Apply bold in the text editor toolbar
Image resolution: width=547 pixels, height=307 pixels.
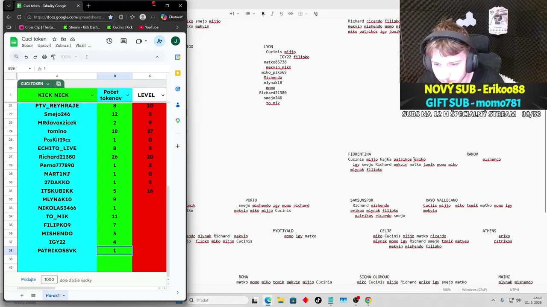263,14
